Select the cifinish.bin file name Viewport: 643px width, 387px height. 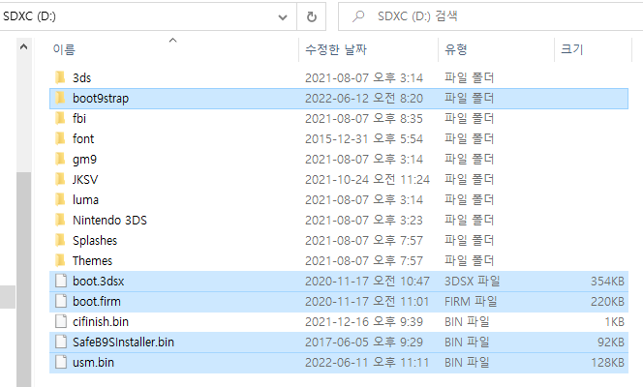click(x=101, y=321)
